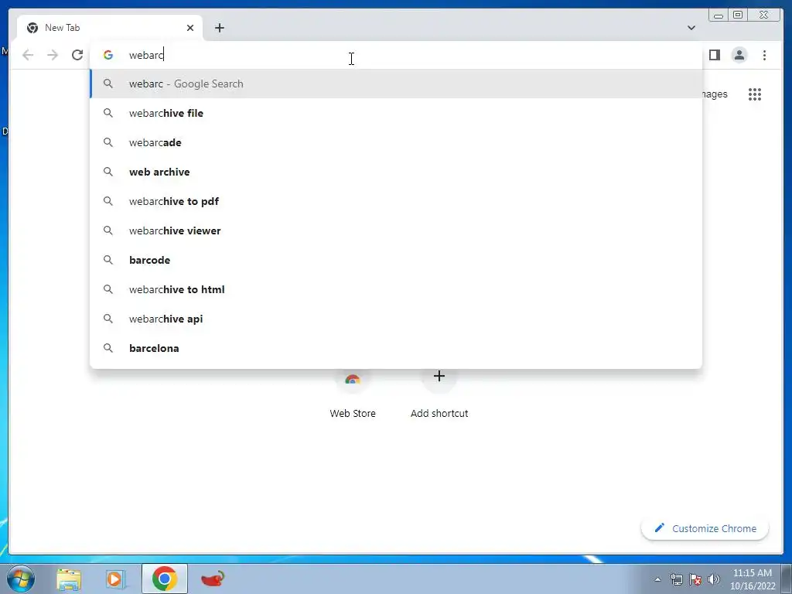Viewport: 792px width, 594px height.
Task: Open the Action Center flag tray icon
Action: pyautogui.click(x=695, y=579)
